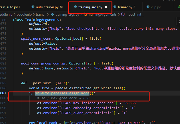
Task: Open the clip.py tab
Action: coord(156,7)
